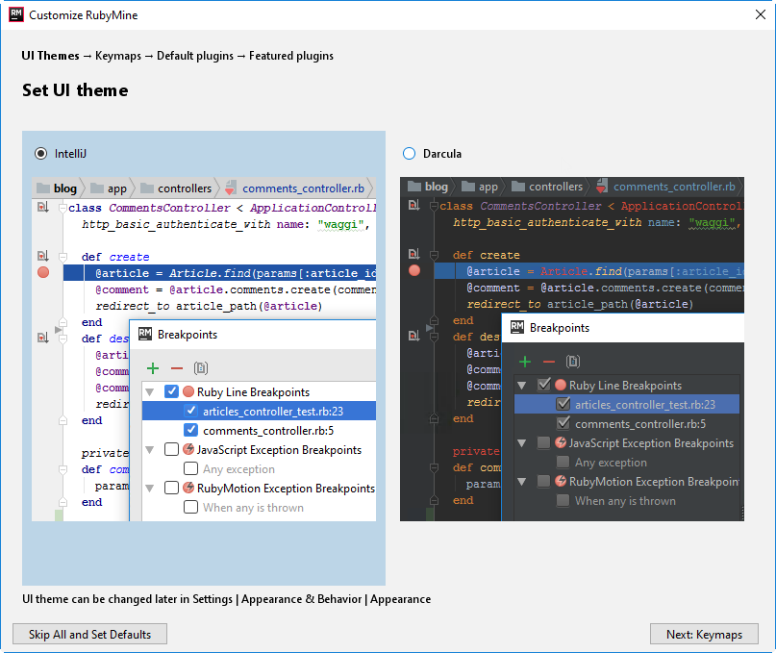Click red minus icon in dark Breakpoints panel
This screenshot has height=653, width=776.
pyautogui.click(x=548, y=362)
